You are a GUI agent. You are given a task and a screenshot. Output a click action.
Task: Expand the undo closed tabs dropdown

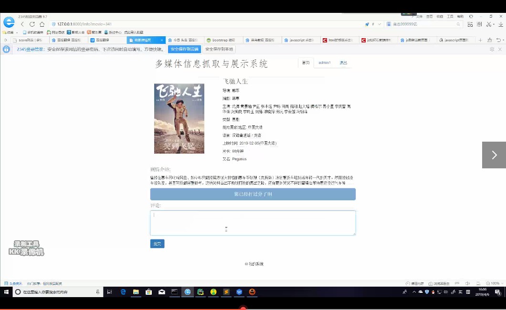504,40
